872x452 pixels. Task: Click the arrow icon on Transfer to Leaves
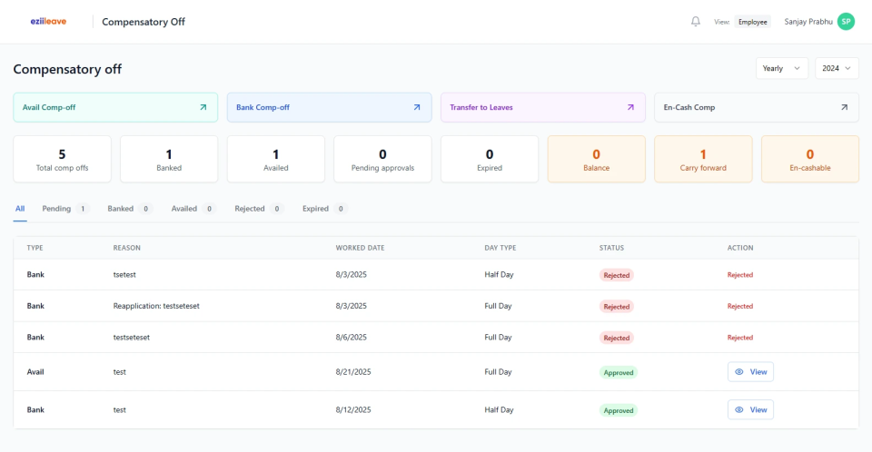coord(630,107)
